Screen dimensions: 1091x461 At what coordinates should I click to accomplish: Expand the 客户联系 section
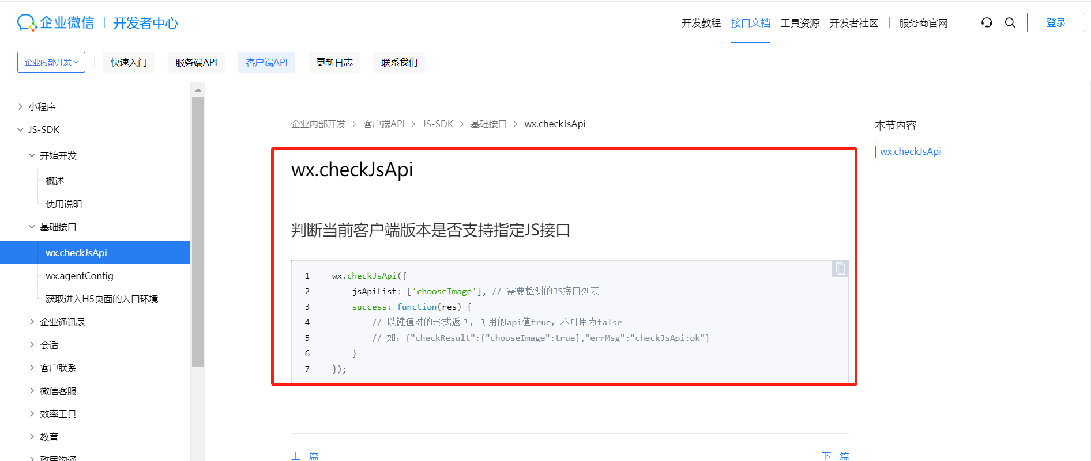coord(32,368)
